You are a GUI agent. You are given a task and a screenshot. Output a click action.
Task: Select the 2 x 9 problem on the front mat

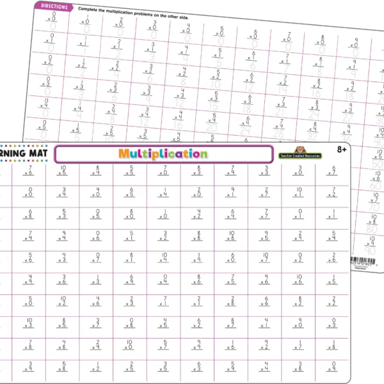click(298, 236)
